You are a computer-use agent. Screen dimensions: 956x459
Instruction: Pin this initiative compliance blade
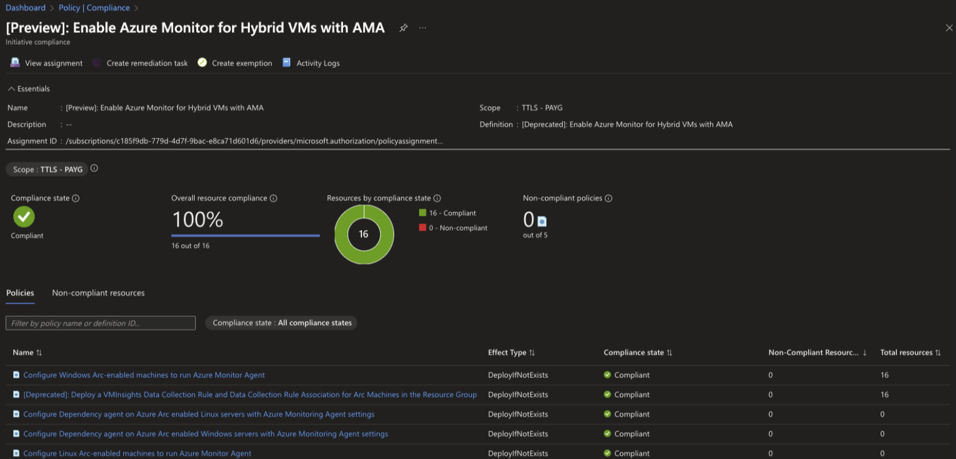pyautogui.click(x=403, y=28)
